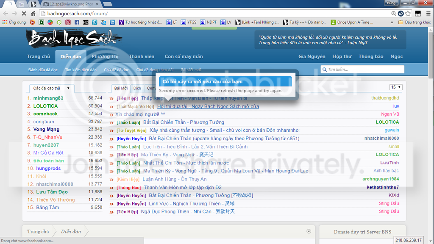Open the 'Các đại cao thủ' dropdown
The width and height of the screenshot is (434, 244).
click(51, 88)
